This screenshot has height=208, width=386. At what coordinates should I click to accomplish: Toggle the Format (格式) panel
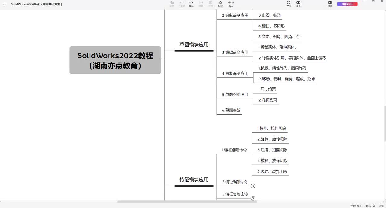click(x=330, y=4)
